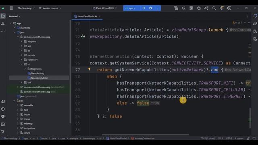Viewport: 258px width, 145px height.
Task: Open Terminal tool window
Action: click(3, 124)
